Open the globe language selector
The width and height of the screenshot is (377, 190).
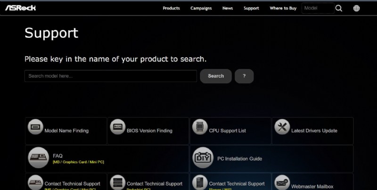tap(356, 8)
